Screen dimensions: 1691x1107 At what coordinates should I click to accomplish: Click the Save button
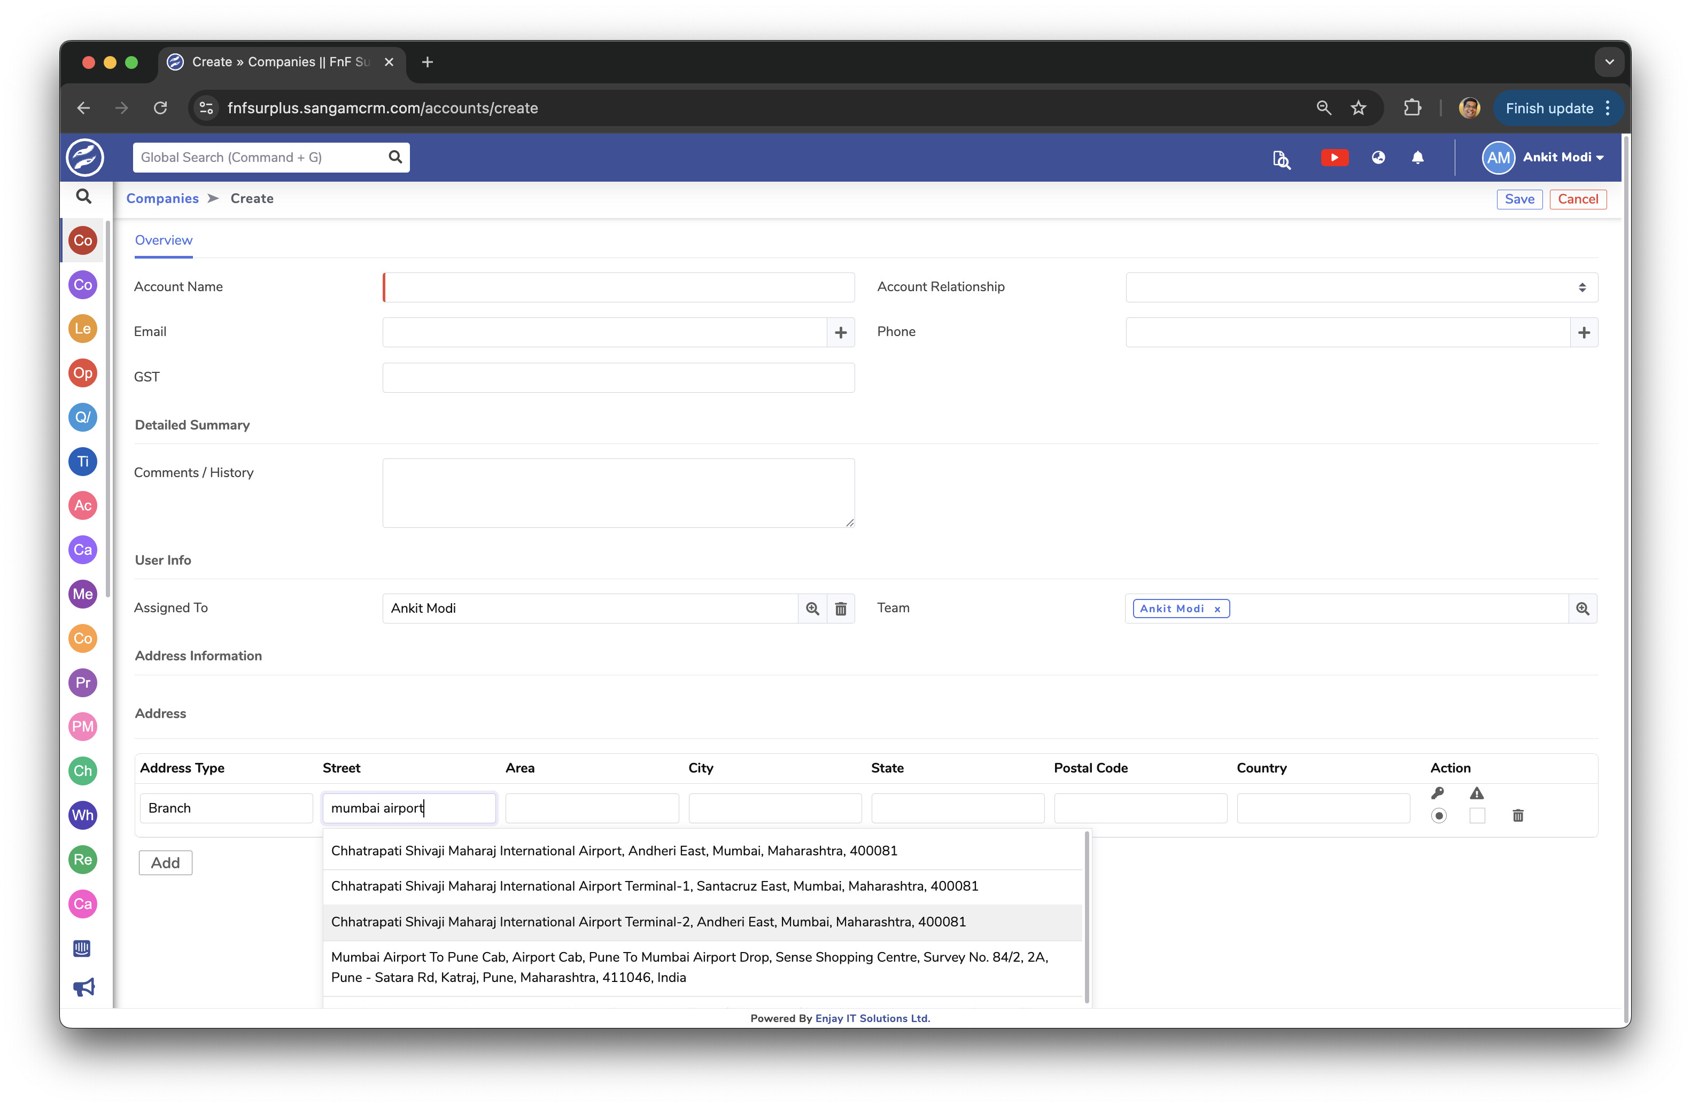coord(1518,199)
